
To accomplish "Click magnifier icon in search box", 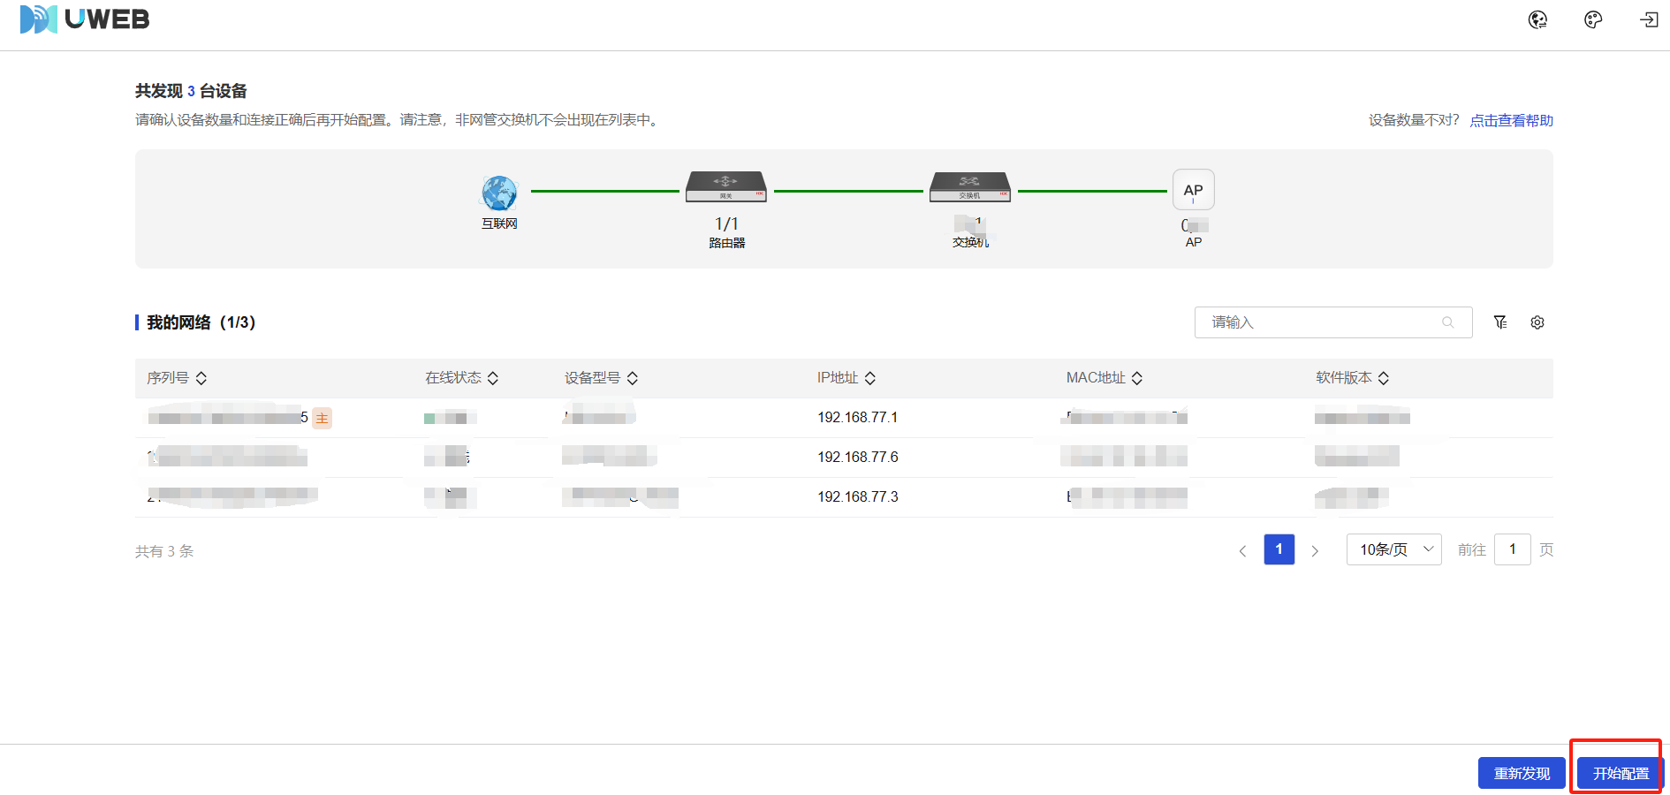I will click(1447, 322).
